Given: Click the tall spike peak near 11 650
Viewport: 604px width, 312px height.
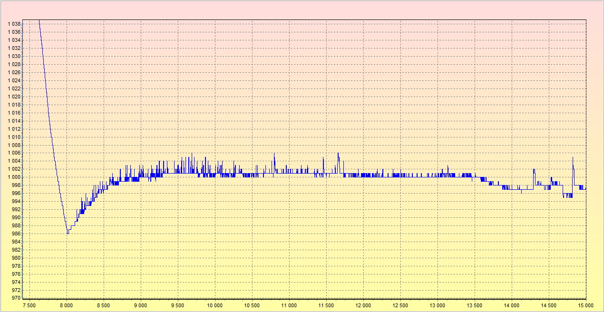Looking at the screenshot, I should tap(338, 154).
